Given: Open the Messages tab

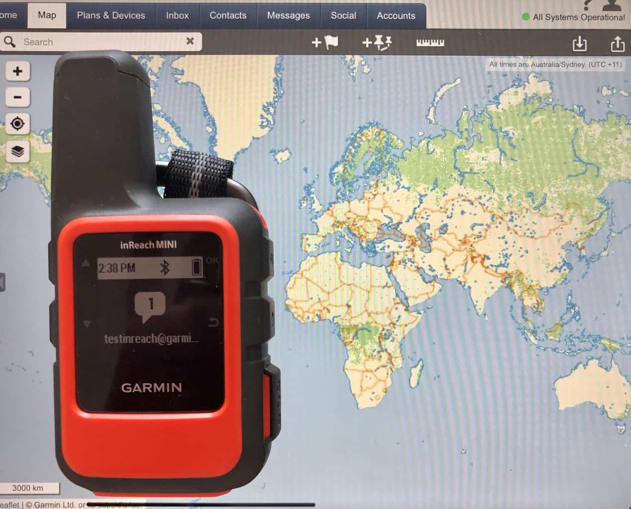Looking at the screenshot, I should coord(288,15).
